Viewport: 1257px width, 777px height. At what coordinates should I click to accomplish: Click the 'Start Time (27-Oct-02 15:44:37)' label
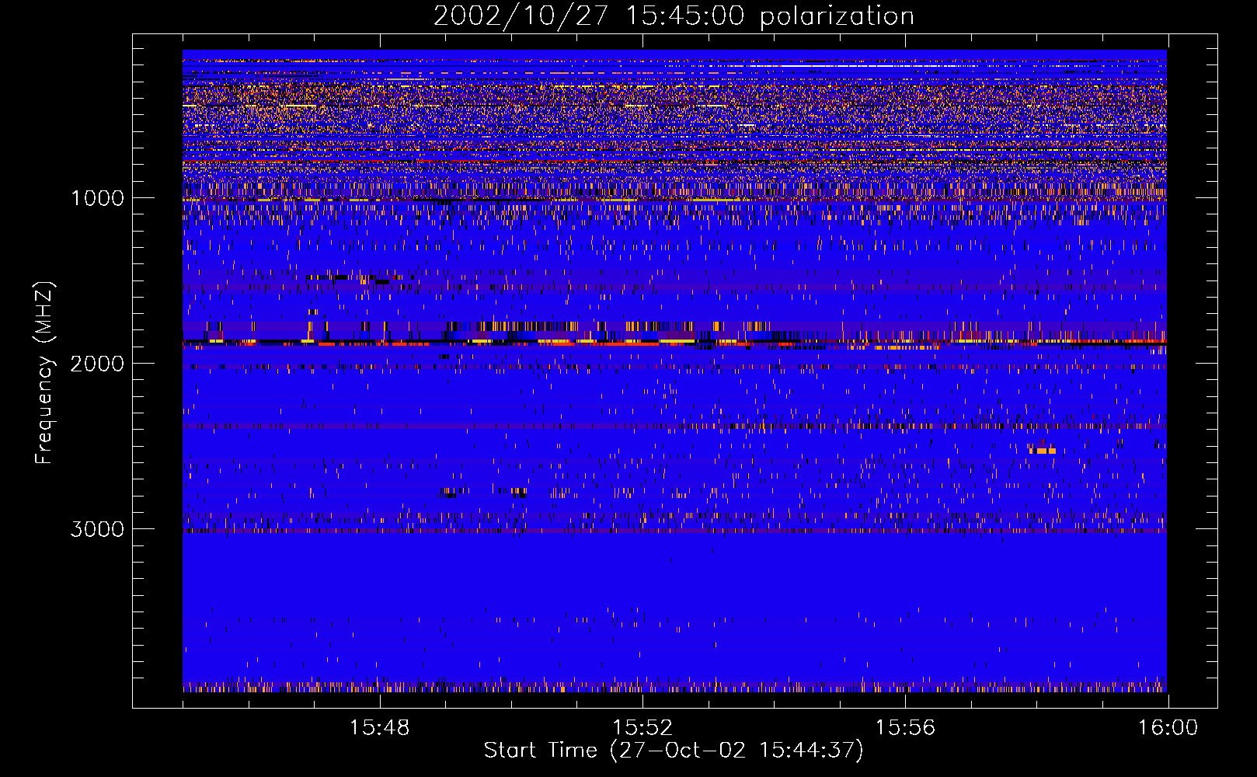tap(674, 751)
